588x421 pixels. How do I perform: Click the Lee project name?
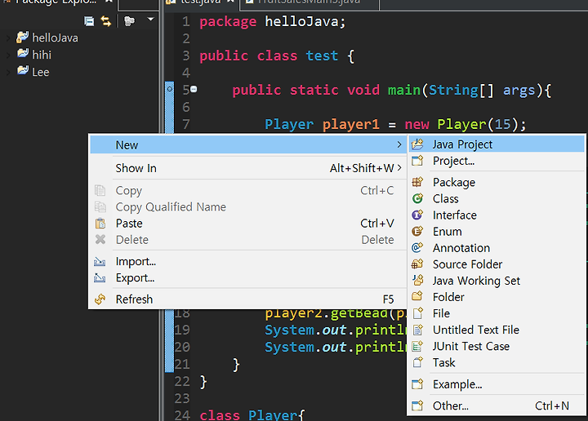[41, 72]
